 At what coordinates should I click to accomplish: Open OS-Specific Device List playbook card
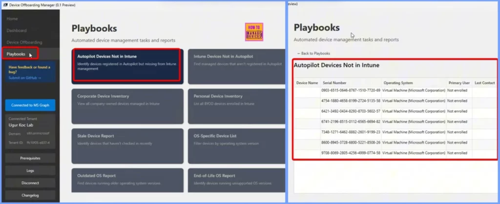(237, 146)
